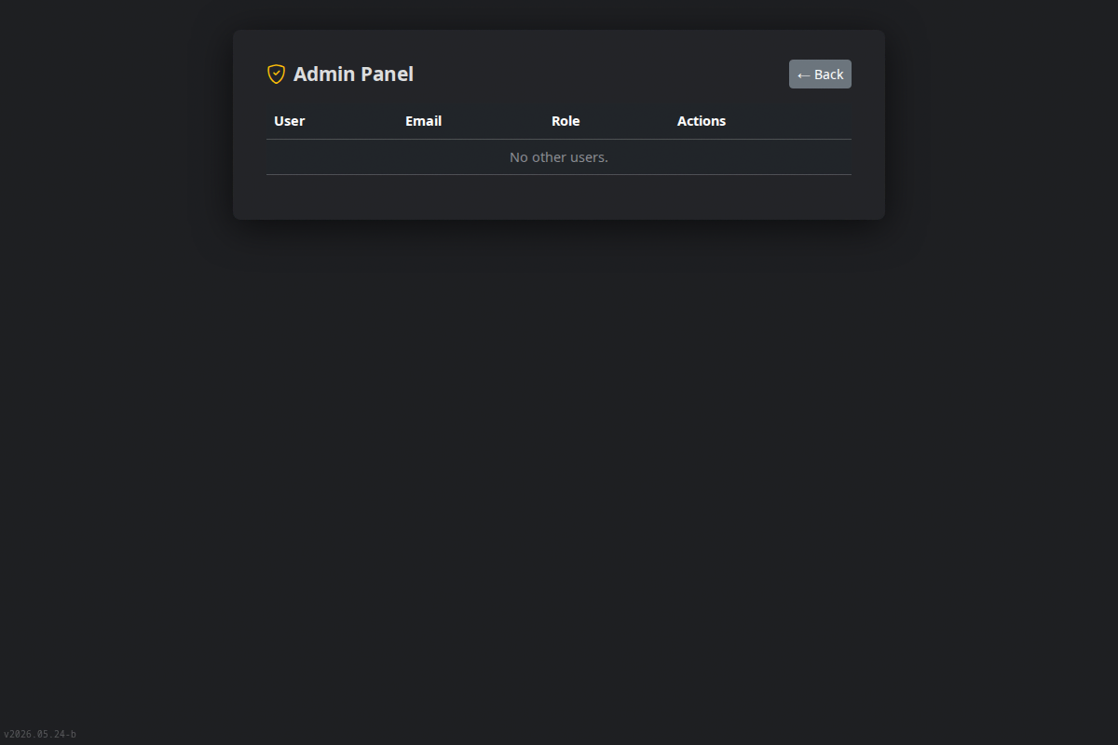The image size is (1118, 745).
Task: Click the word 'users.' in empty row
Action: (x=588, y=157)
